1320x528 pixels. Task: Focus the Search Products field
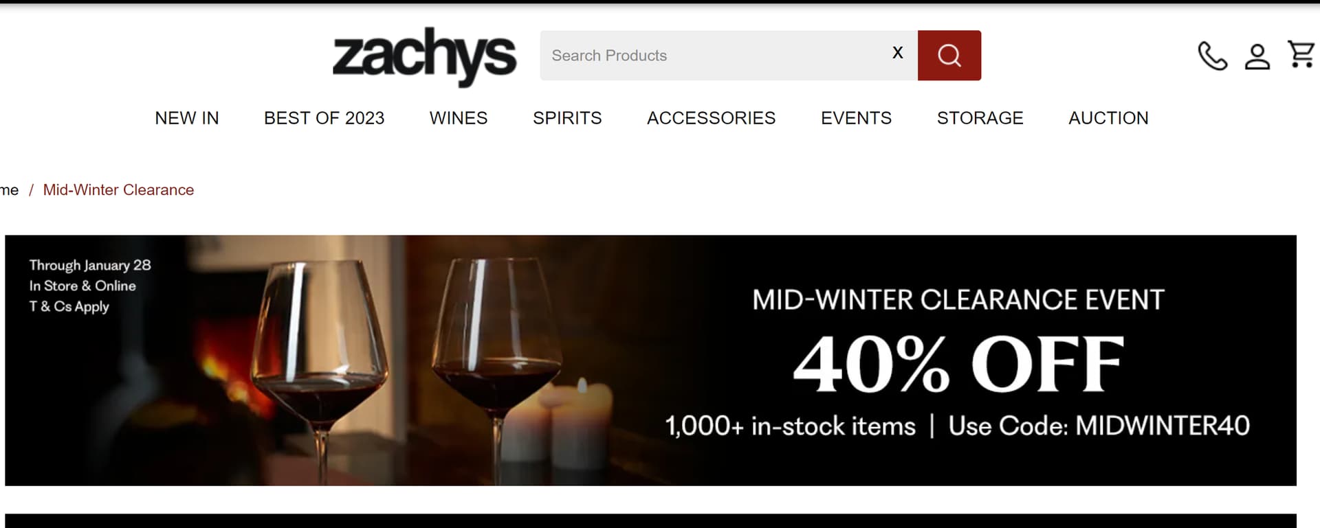click(x=715, y=55)
